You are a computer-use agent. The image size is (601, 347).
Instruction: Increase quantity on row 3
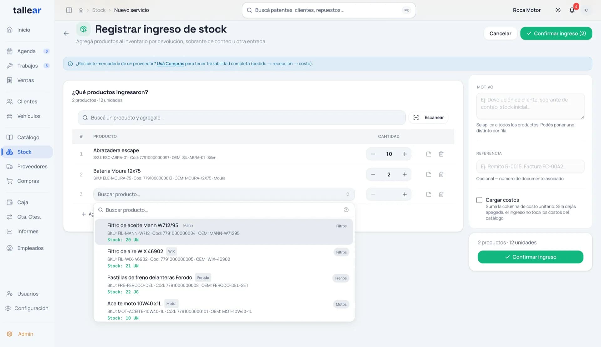tap(404, 194)
